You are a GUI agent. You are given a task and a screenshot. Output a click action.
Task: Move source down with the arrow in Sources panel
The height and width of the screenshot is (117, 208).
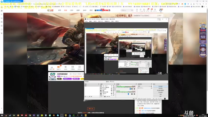[109, 96]
